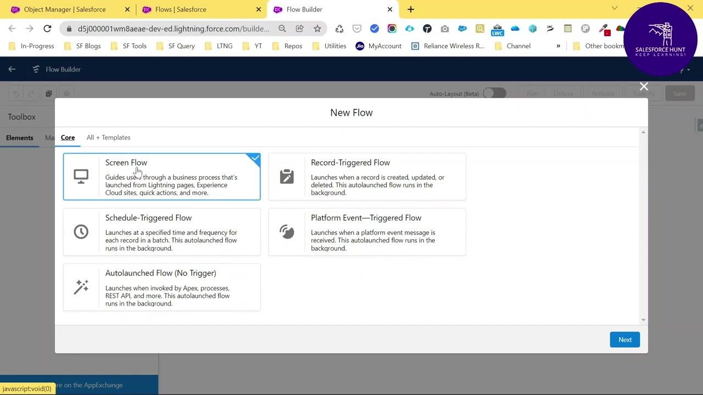Switch to the All + Templates tab
The height and width of the screenshot is (395, 703).
(x=108, y=138)
